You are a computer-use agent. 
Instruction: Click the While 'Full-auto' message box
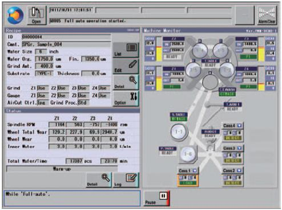tap(72, 198)
